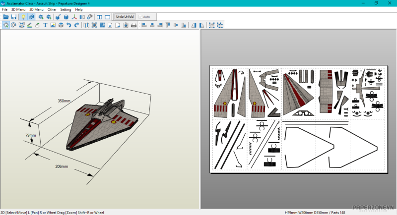Open the Help menu
The height and width of the screenshot is (215, 397).
pos(79,9)
